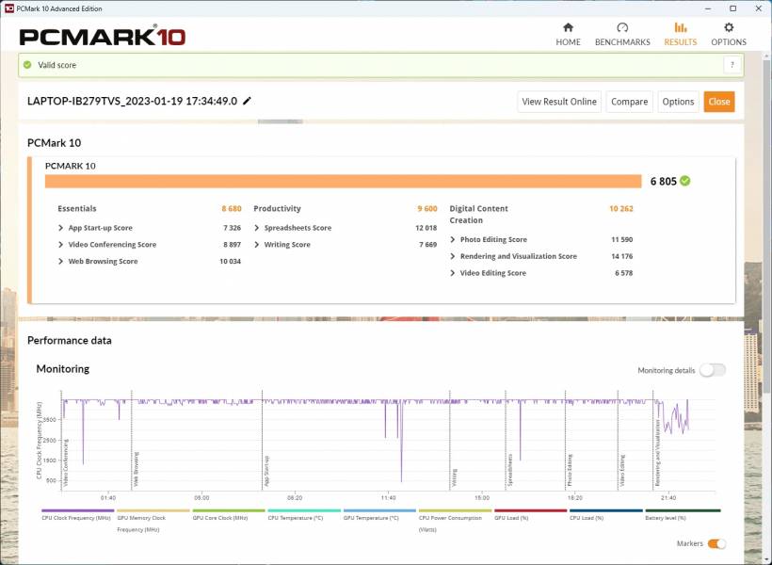
Task: Click the Writing value 7 669
Action: click(x=427, y=244)
